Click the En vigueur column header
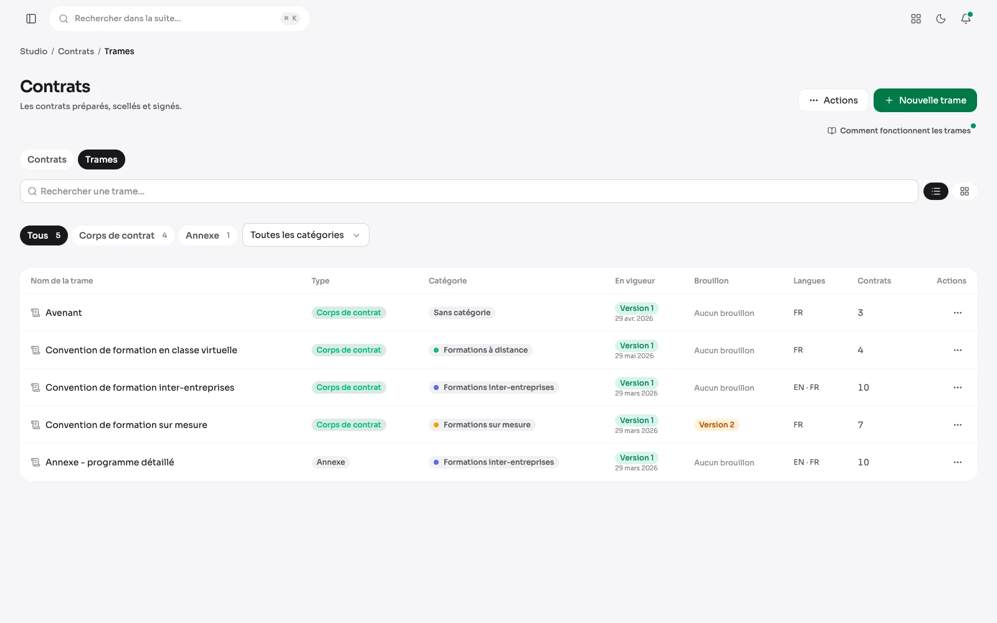The image size is (997, 623). 635,281
